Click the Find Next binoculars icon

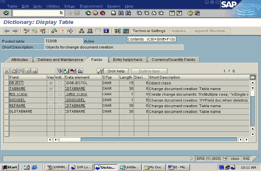pyautogui.click(x=128, y=13)
